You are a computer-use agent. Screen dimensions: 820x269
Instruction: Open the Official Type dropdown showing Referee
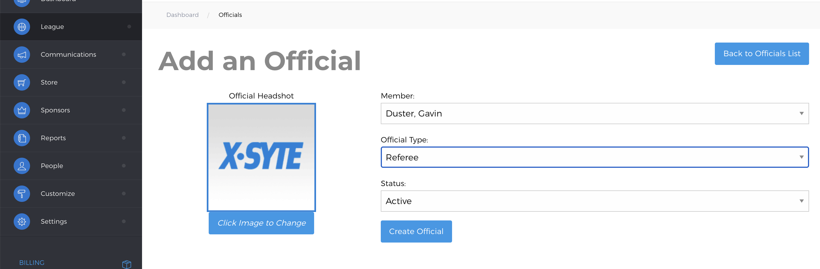click(595, 157)
